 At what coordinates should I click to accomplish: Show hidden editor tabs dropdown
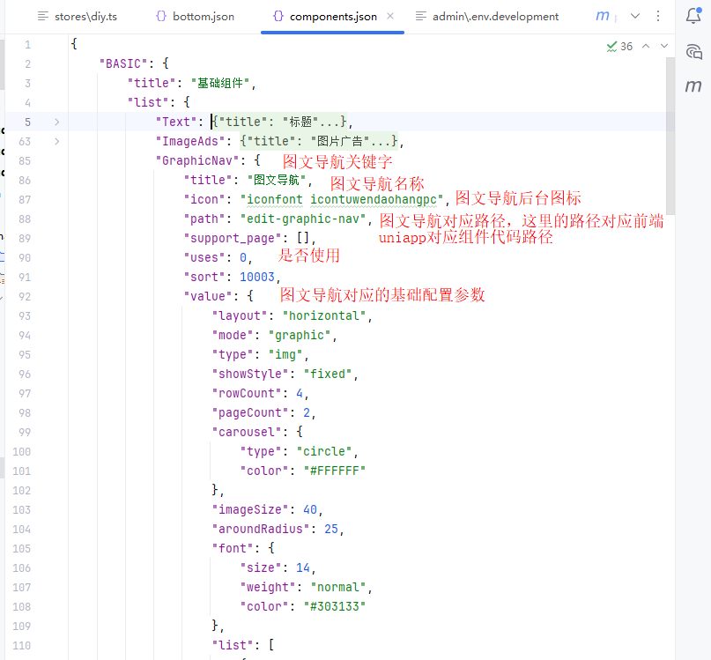click(634, 16)
